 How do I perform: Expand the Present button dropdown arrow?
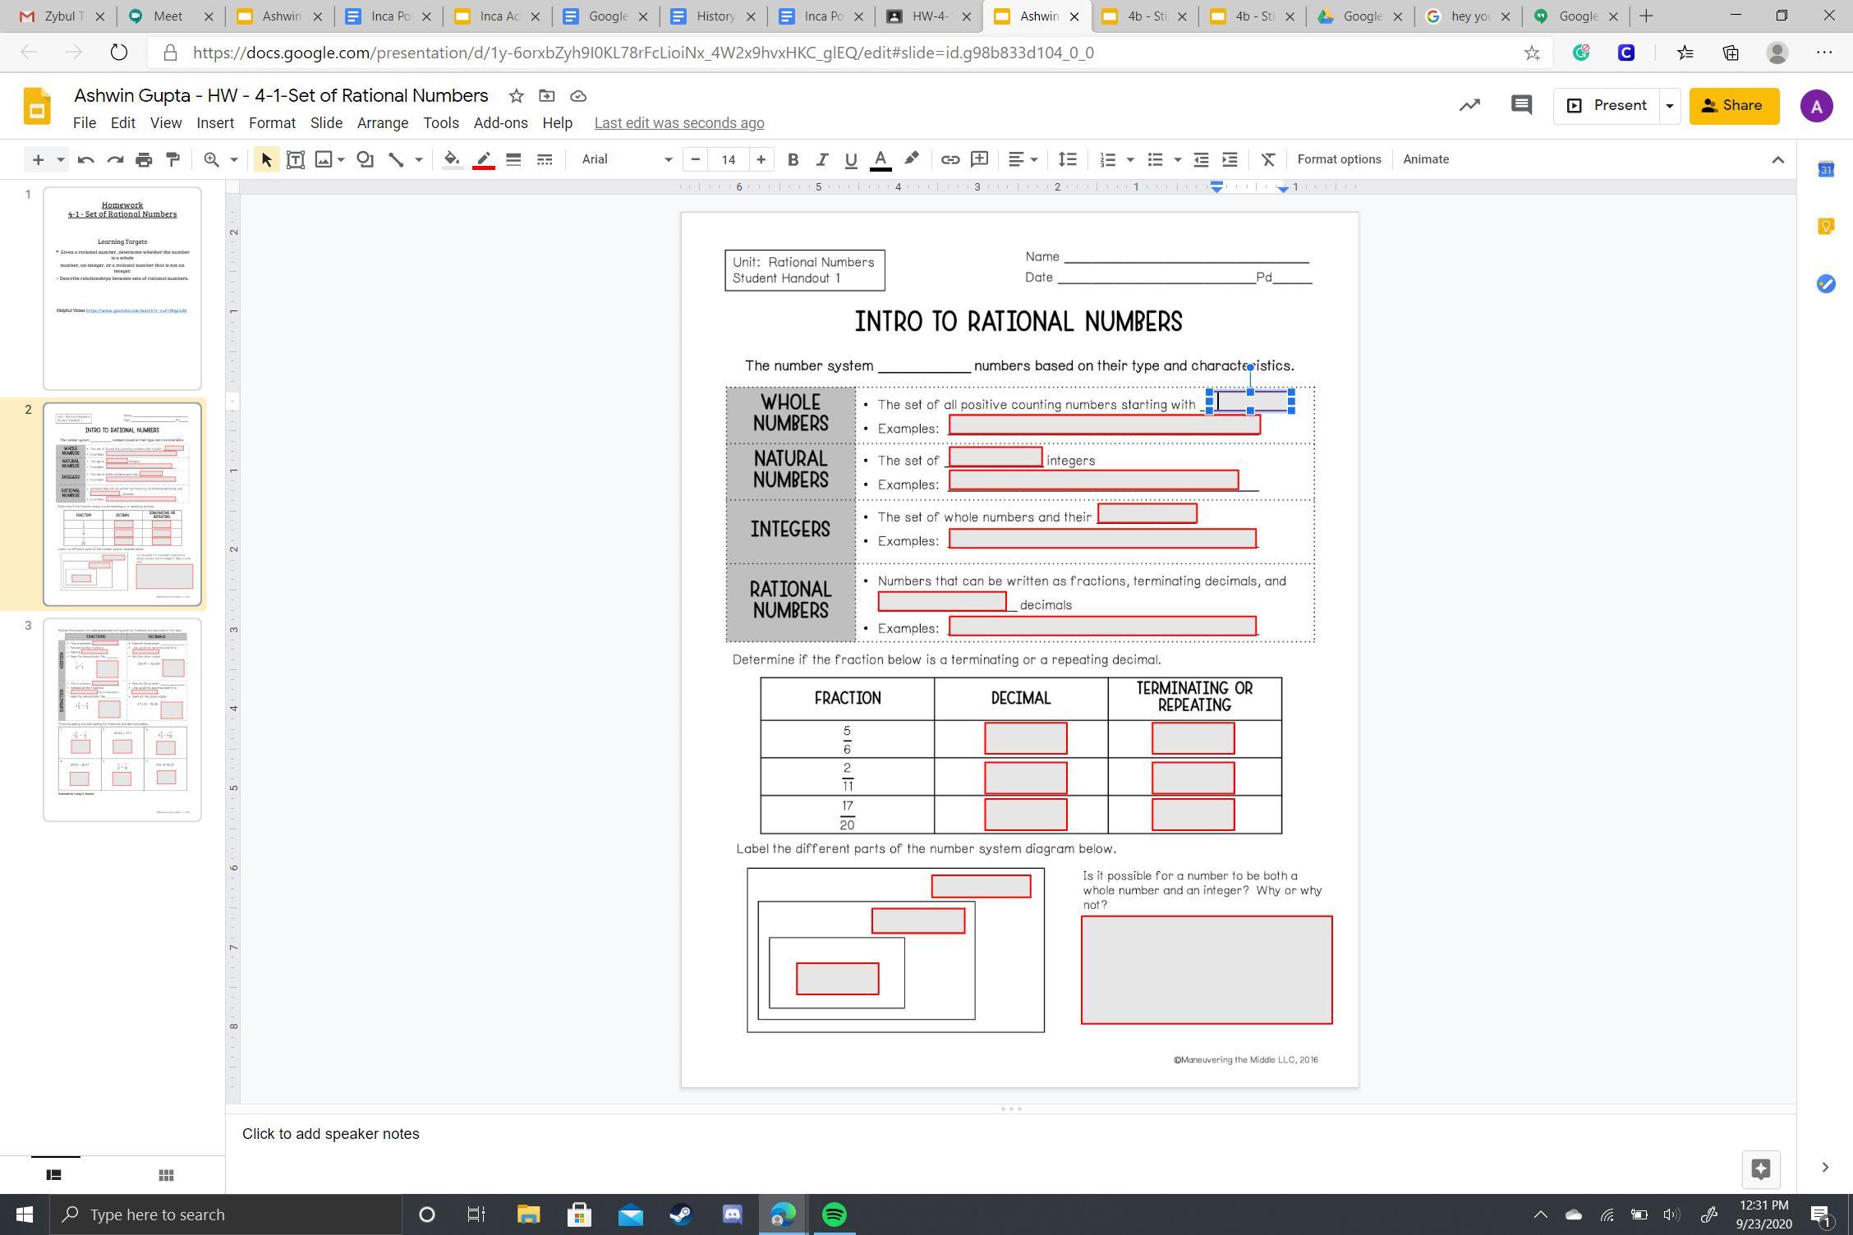(1669, 106)
